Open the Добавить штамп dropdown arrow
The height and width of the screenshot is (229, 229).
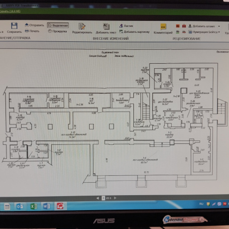(219, 26)
